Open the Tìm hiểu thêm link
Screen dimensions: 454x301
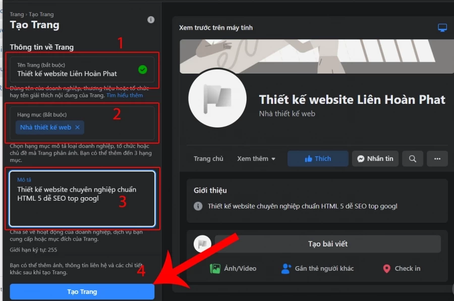(x=125, y=95)
